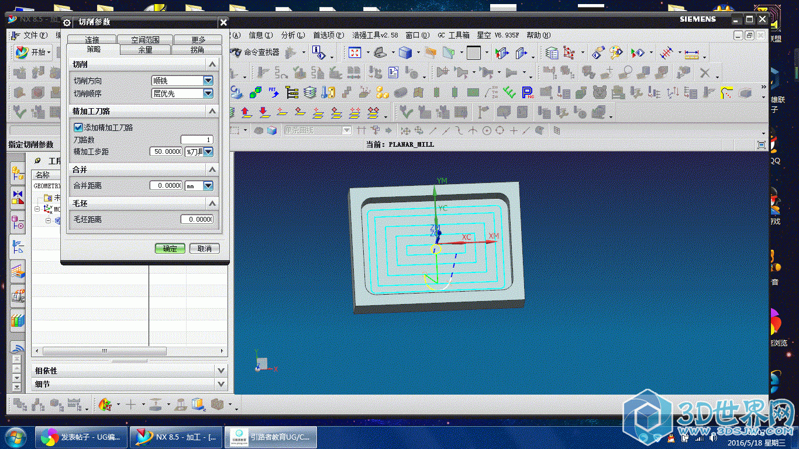
Task: Collapse the 精加工刀路 section
Action: coord(212,111)
